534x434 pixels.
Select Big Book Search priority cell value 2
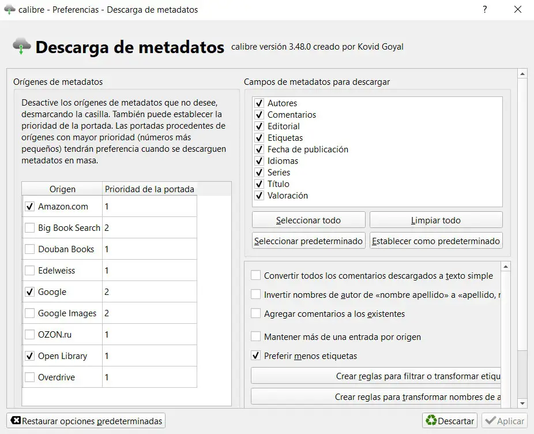click(x=149, y=228)
